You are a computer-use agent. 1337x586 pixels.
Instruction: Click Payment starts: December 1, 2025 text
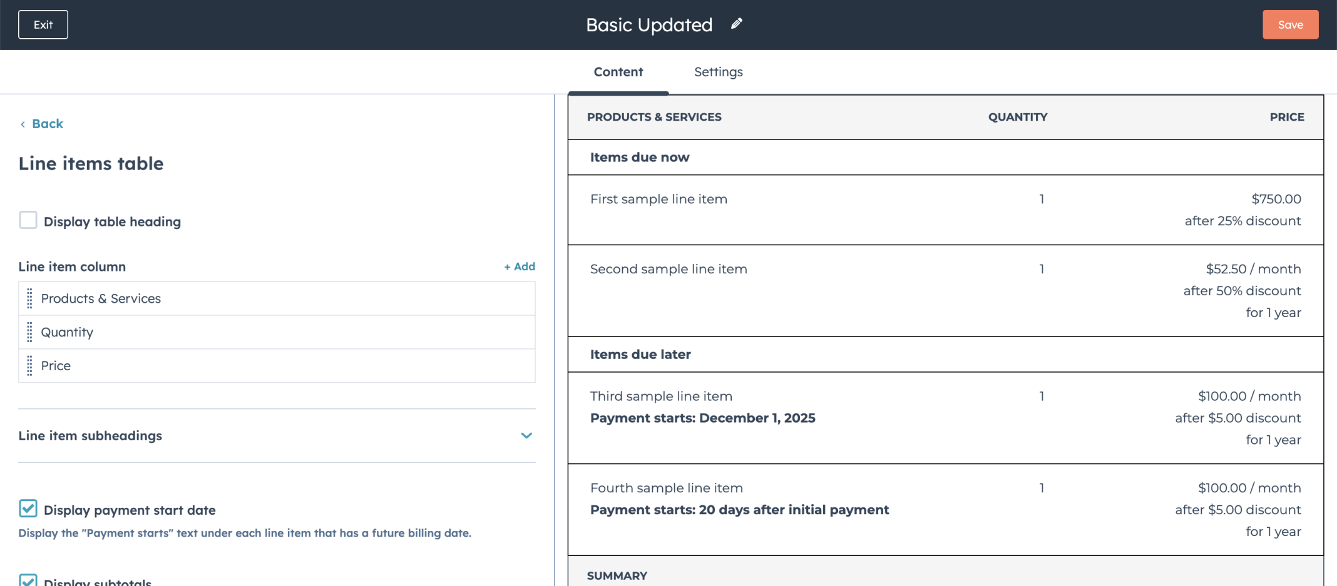click(703, 418)
